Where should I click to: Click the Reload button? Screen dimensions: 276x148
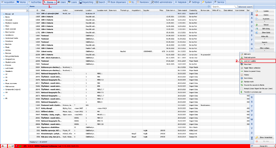coord(264,25)
